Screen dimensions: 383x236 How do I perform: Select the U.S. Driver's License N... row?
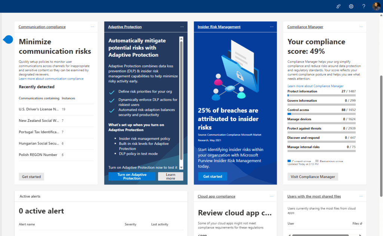56,109
